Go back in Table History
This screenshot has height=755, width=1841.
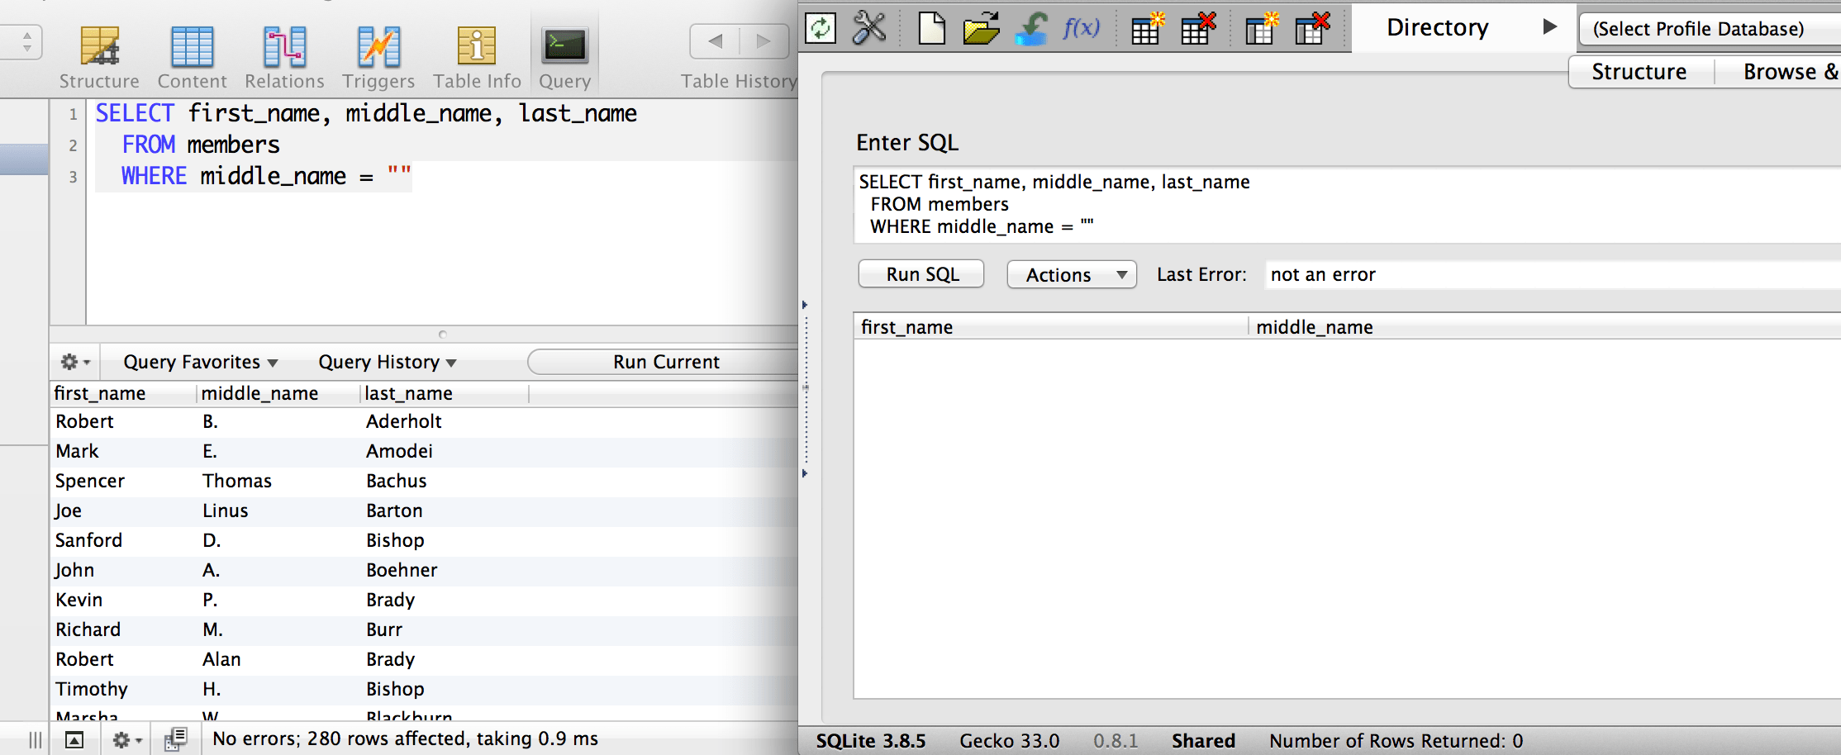(x=715, y=40)
